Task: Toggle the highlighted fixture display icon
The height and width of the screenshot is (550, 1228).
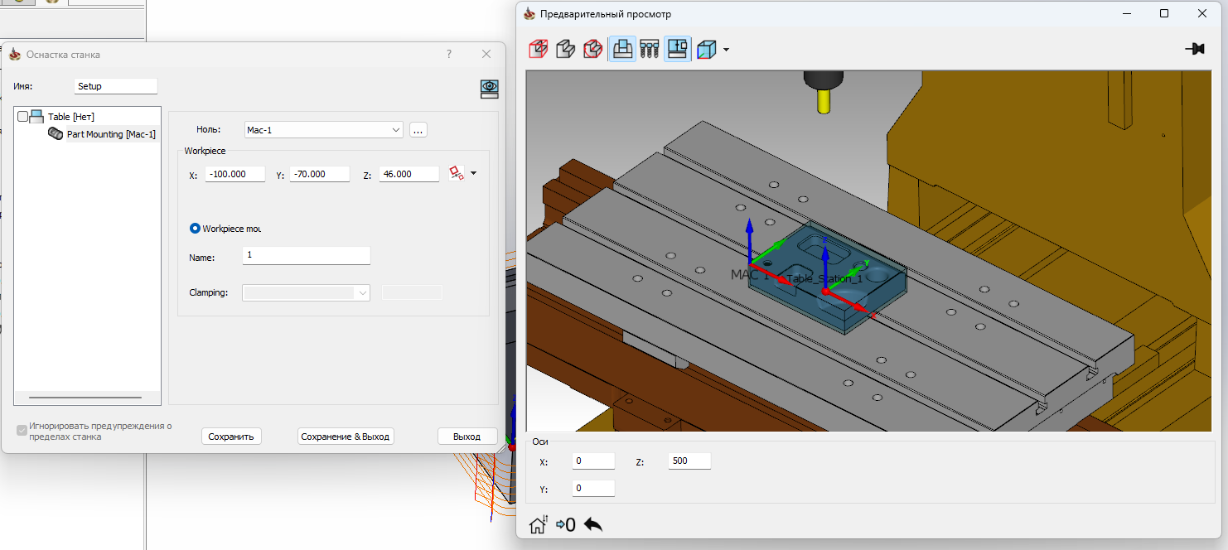Action: (622, 50)
